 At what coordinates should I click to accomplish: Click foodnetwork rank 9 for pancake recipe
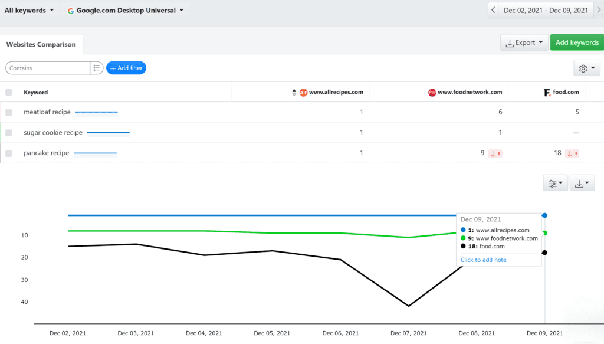(x=482, y=153)
